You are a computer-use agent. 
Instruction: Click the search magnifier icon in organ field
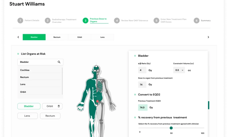[59, 62]
